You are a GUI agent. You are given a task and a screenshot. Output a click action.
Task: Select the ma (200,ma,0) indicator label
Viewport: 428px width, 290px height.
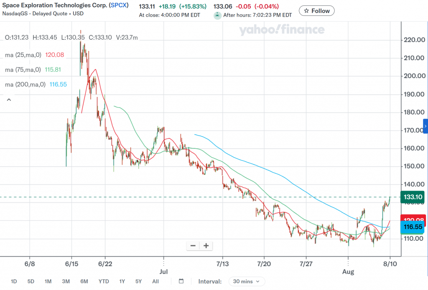[25, 84]
